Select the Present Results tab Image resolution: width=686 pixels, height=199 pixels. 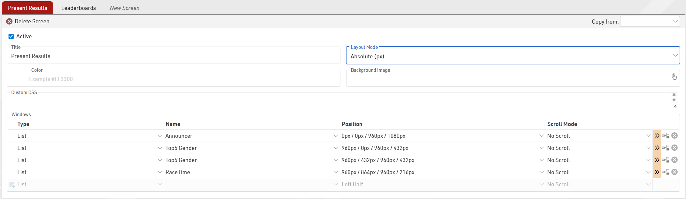tap(27, 8)
